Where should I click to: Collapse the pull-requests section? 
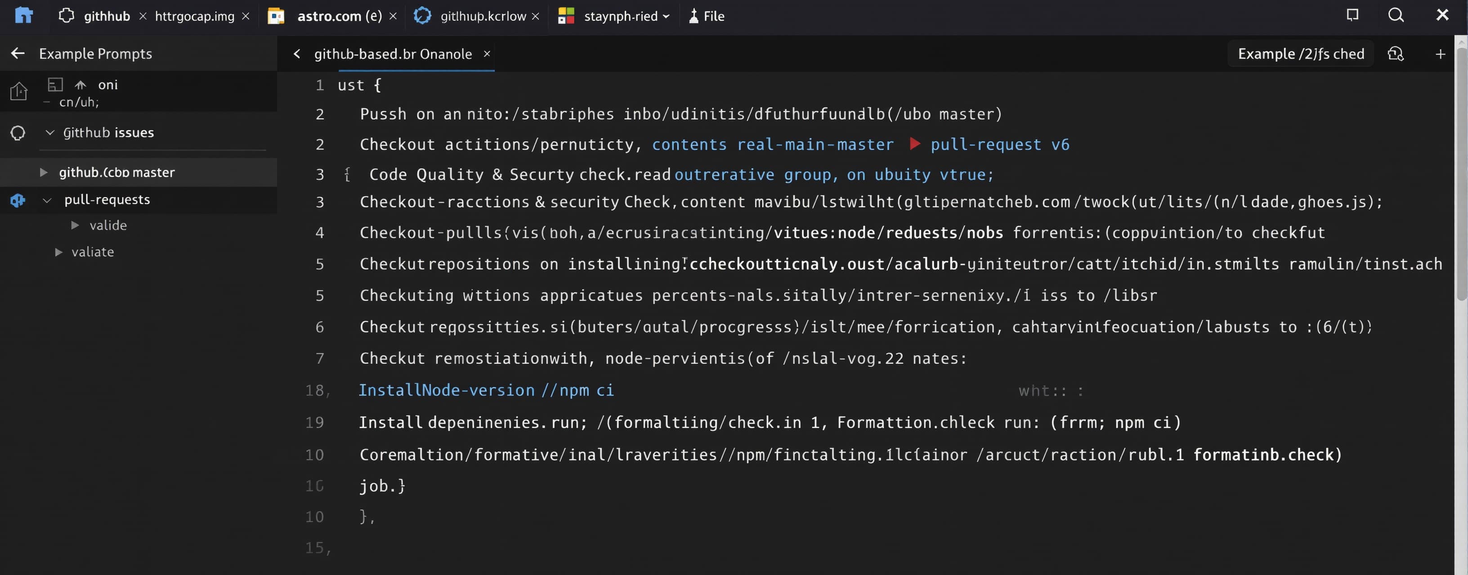point(47,200)
